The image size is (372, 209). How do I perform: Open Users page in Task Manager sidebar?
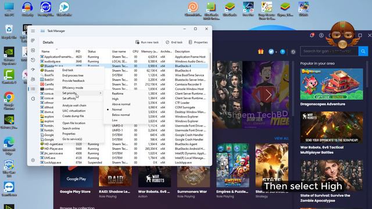[x=33, y=79]
